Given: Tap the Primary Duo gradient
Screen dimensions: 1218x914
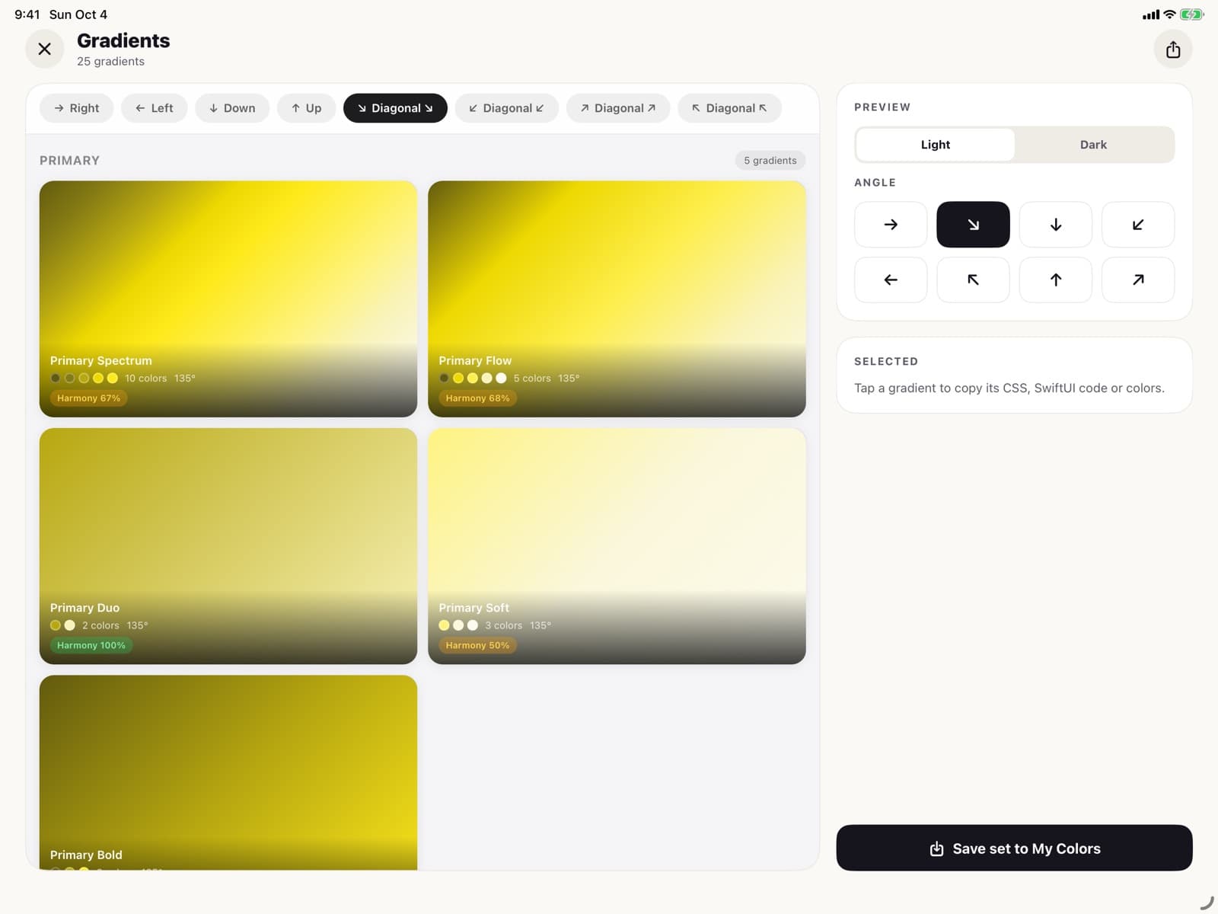Looking at the screenshot, I should 228,546.
